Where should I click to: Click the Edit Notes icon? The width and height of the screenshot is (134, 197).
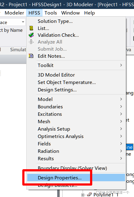(31, 56)
